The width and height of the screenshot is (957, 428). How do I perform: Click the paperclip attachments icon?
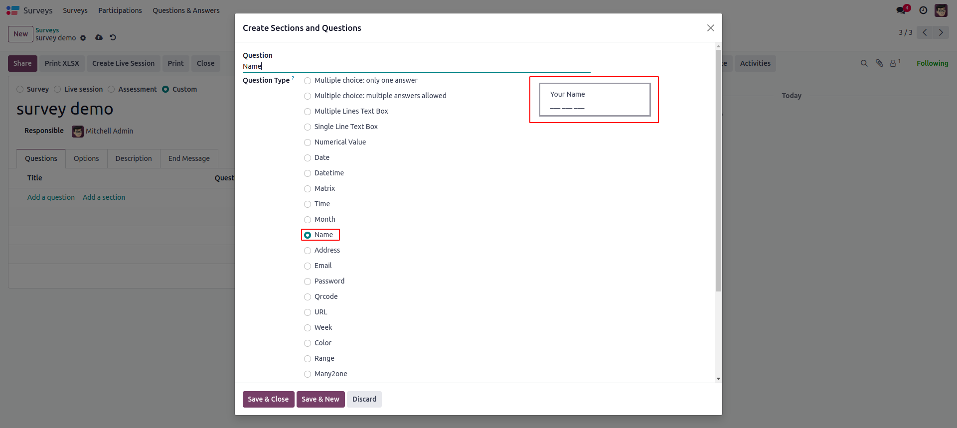(x=879, y=63)
